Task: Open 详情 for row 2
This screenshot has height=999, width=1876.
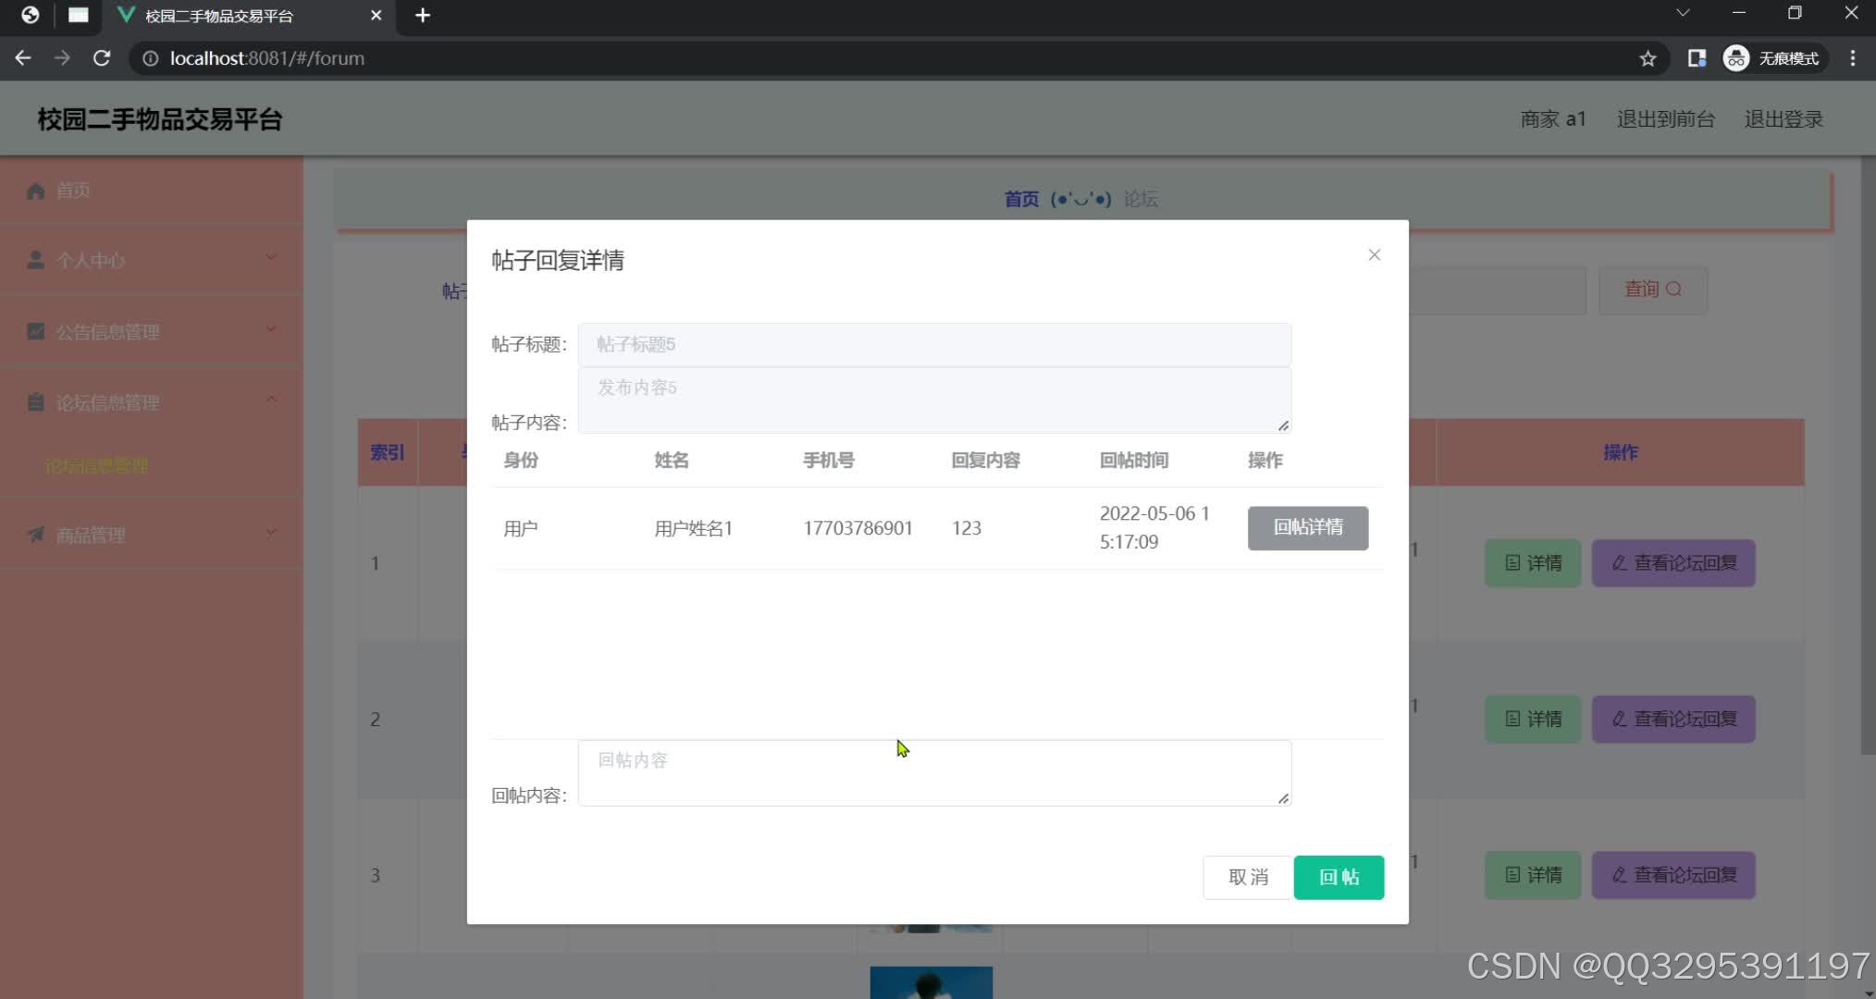Action: click(1533, 719)
